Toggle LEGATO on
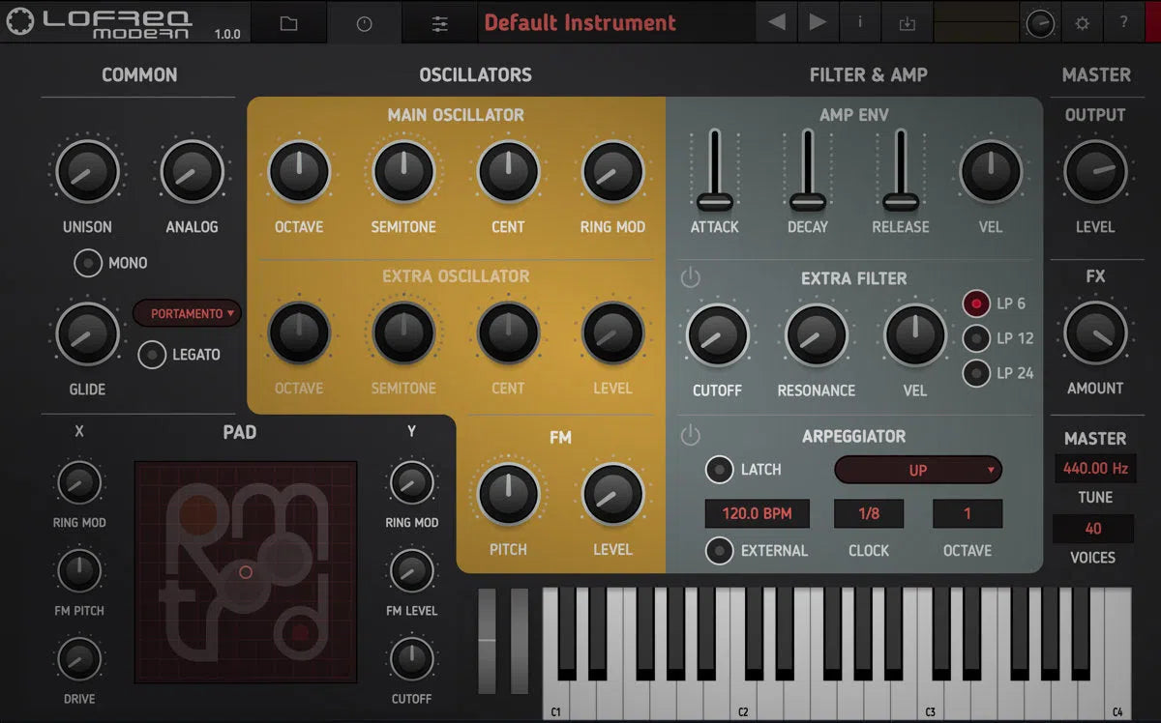1161x723 pixels. pos(151,355)
